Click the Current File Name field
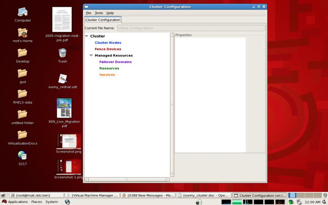Viewport: 328px width, 205px height. pos(191,28)
